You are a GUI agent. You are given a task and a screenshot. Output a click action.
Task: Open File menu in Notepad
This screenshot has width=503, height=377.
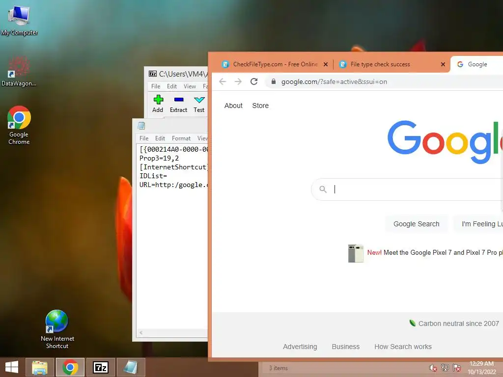144,138
